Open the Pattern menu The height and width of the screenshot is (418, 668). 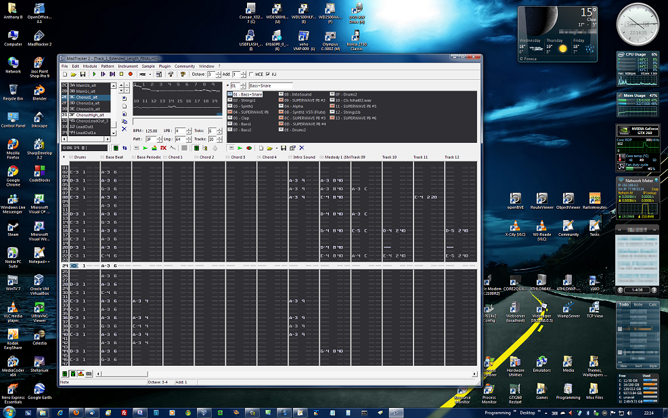coord(108,66)
